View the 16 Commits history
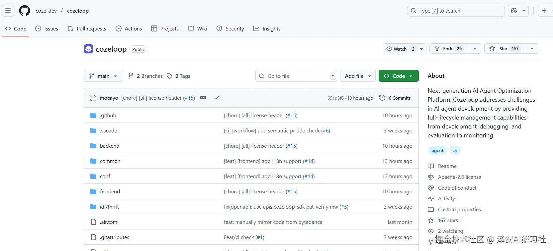This screenshot has height=251, width=553. pyautogui.click(x=395, y=98)
